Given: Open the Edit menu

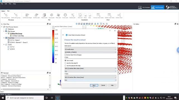Looking at the screenshot, I should [6, 4].
